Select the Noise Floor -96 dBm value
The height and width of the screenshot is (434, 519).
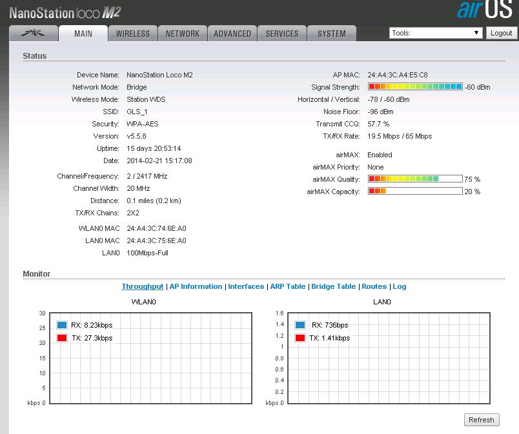[x=380, y=112]
